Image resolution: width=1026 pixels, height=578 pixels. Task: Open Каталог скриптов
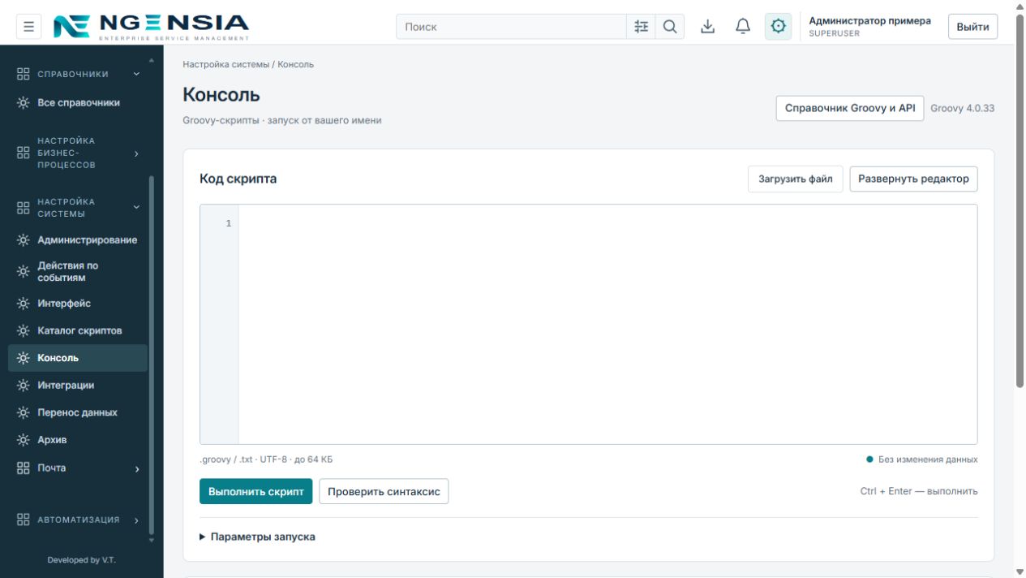point(78,331)
